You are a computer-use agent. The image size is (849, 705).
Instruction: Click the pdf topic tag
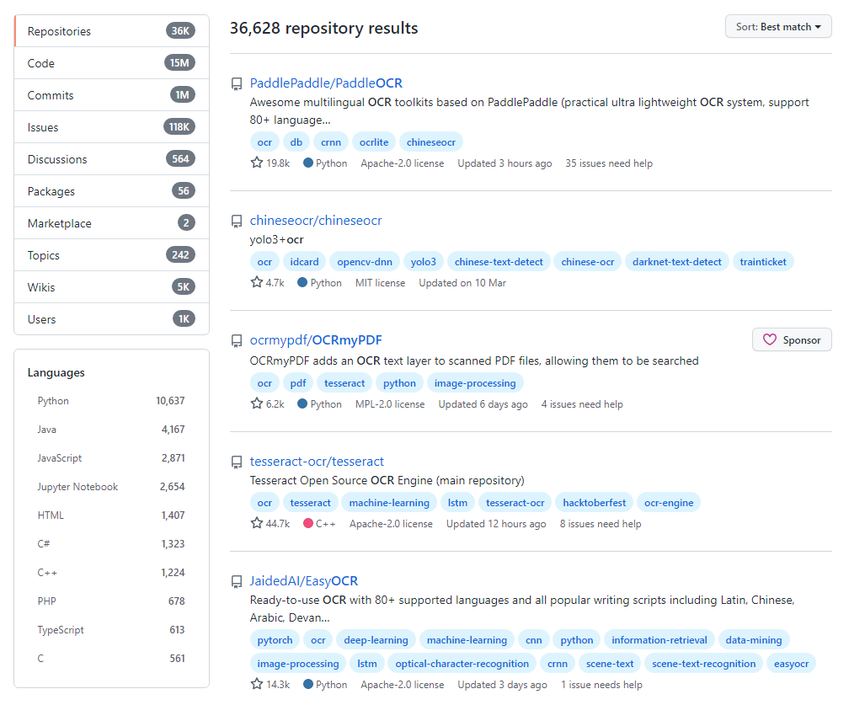[x=298, y=383]
